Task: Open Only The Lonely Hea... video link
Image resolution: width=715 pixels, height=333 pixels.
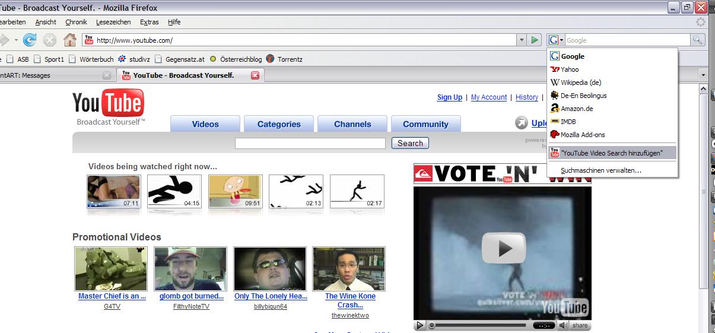Action: coord(271,296)
